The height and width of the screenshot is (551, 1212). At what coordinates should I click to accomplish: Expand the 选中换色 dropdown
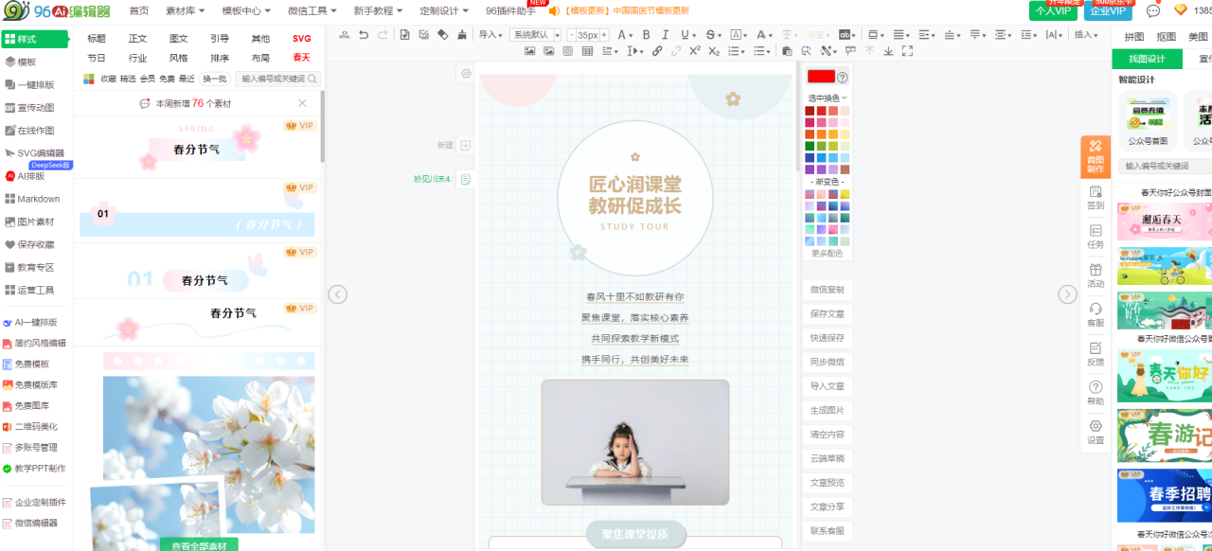pos(827,98)
